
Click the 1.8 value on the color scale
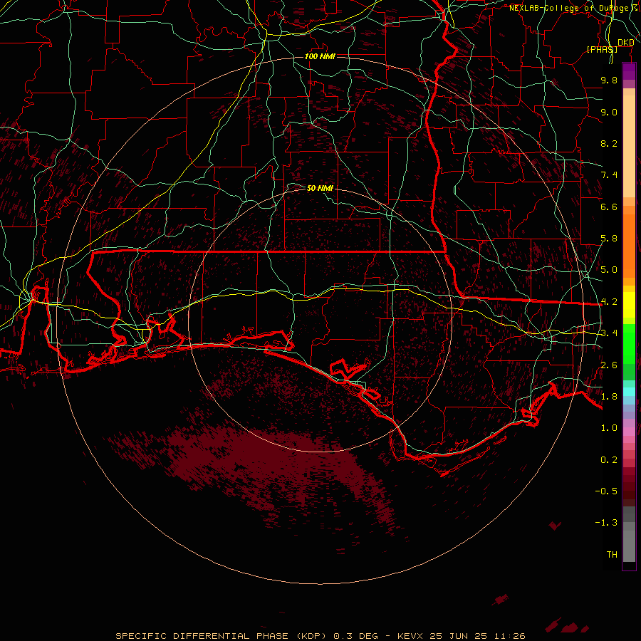pyautogui.click(x=609, y=397)
